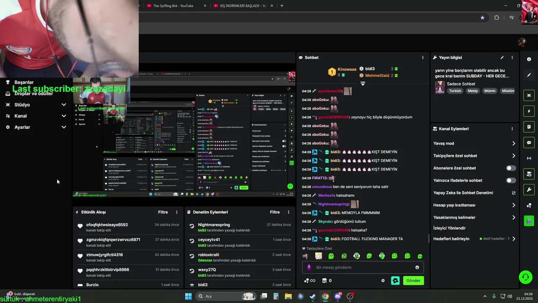Open browser extensions puzzle icon
Viewport: 538px width, 303px height.
point(497,18)
